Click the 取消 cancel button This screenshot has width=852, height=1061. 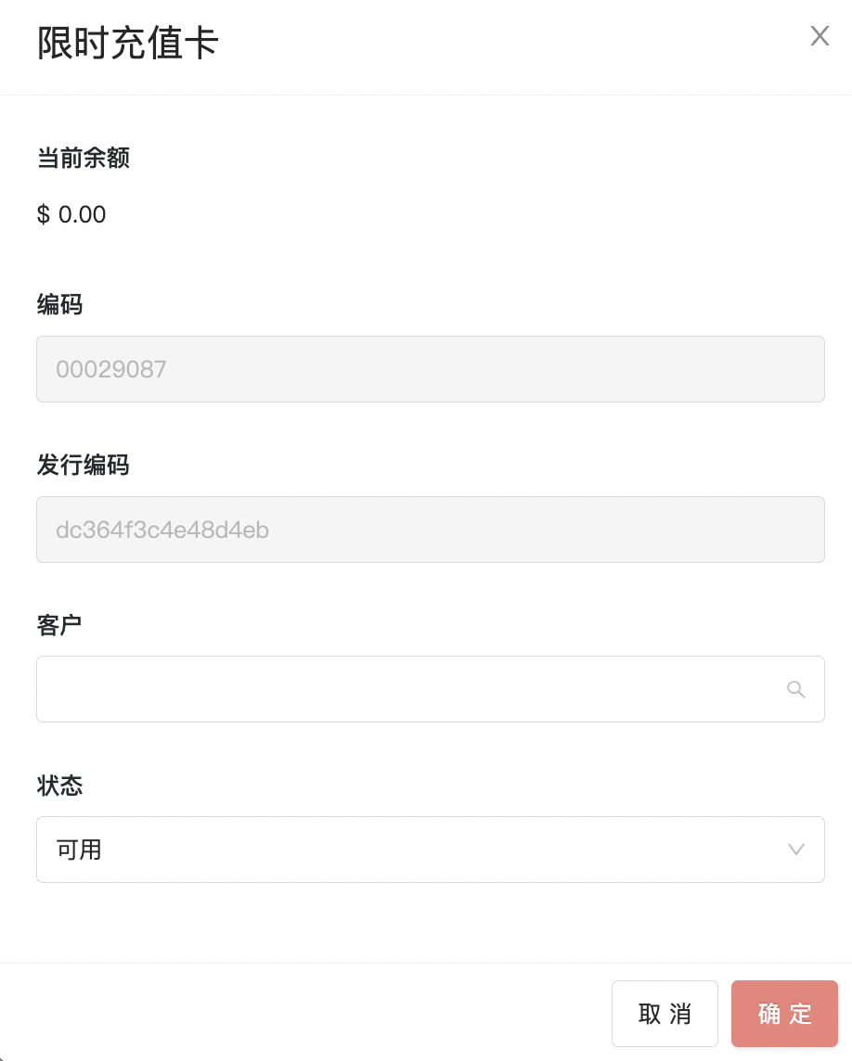pos(665,1014)
